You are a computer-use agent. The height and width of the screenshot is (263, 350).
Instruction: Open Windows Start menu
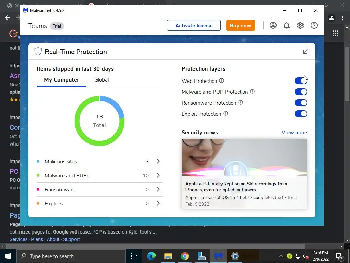8,256
